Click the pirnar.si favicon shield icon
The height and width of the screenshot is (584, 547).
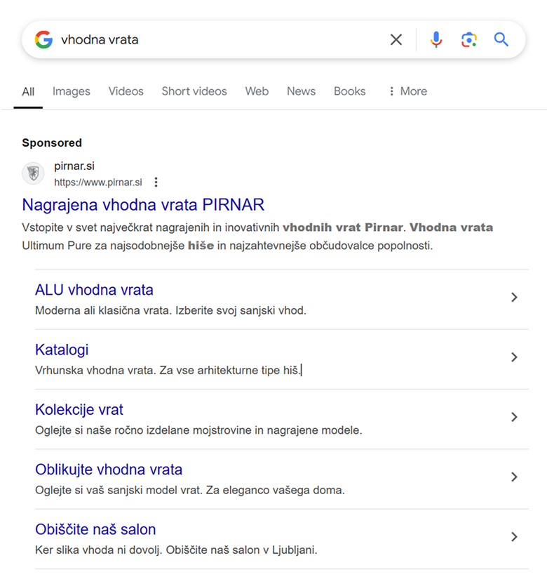tap(33, 173)
